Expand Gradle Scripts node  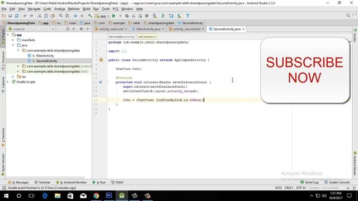click(x=8, y=82)
